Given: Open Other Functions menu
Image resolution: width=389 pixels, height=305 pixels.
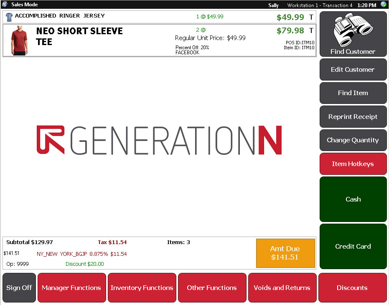Looking at the screenshot, I should (x=212, y=288).
